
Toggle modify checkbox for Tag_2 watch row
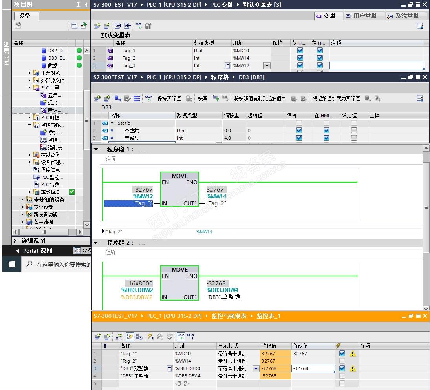coord(342,361)
